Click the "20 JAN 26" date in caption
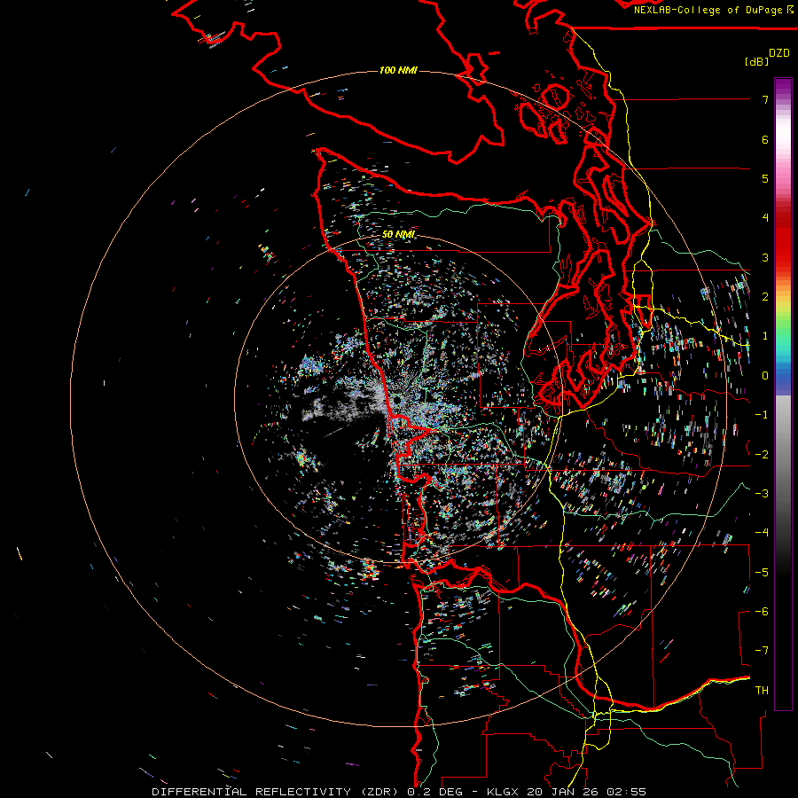 tap(562, 792)
